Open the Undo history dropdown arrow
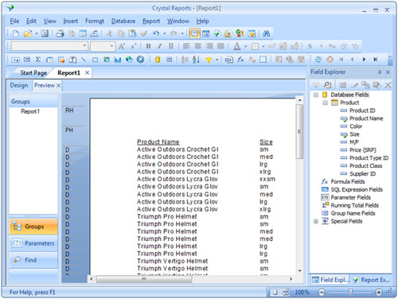This screenshot has width=398, height=299. click(165, 33)
